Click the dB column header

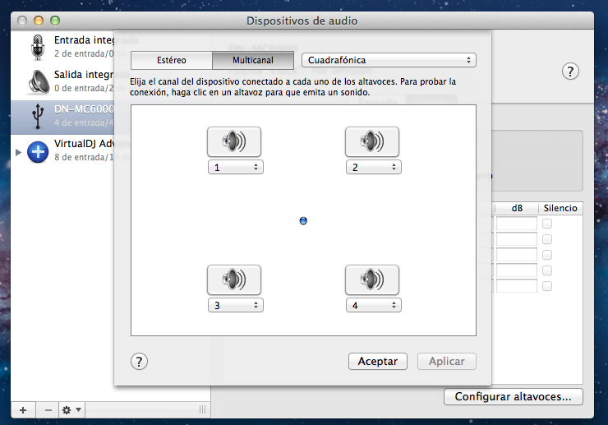pyautogui.click(x=517, y=208)
